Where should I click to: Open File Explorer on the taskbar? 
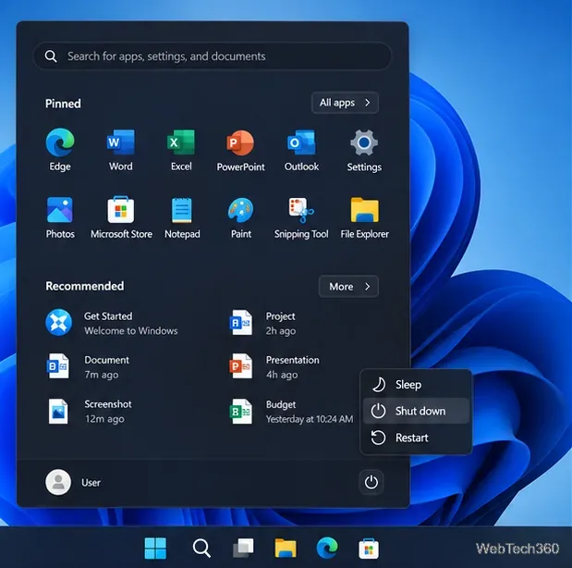point(286,548)
